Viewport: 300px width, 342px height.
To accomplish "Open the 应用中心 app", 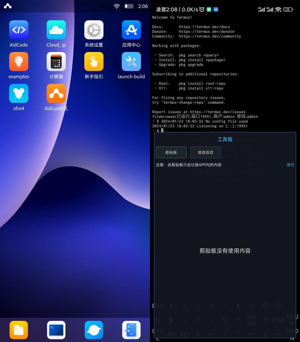I will 131,29.
